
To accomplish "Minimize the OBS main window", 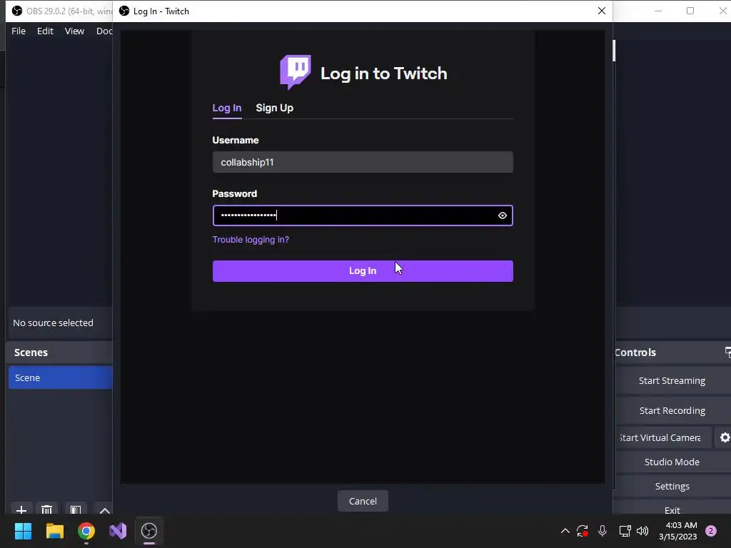I will point(657,11).
